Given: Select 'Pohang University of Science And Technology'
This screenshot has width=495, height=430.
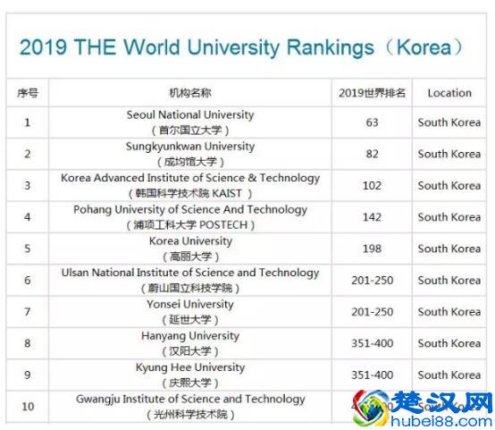Looking at the screenshot, I should tap(190, 210).
